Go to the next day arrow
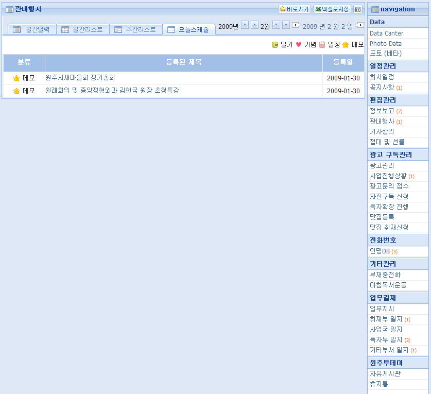This screenshot has width=431, height=394. click(x=360, y=25)
